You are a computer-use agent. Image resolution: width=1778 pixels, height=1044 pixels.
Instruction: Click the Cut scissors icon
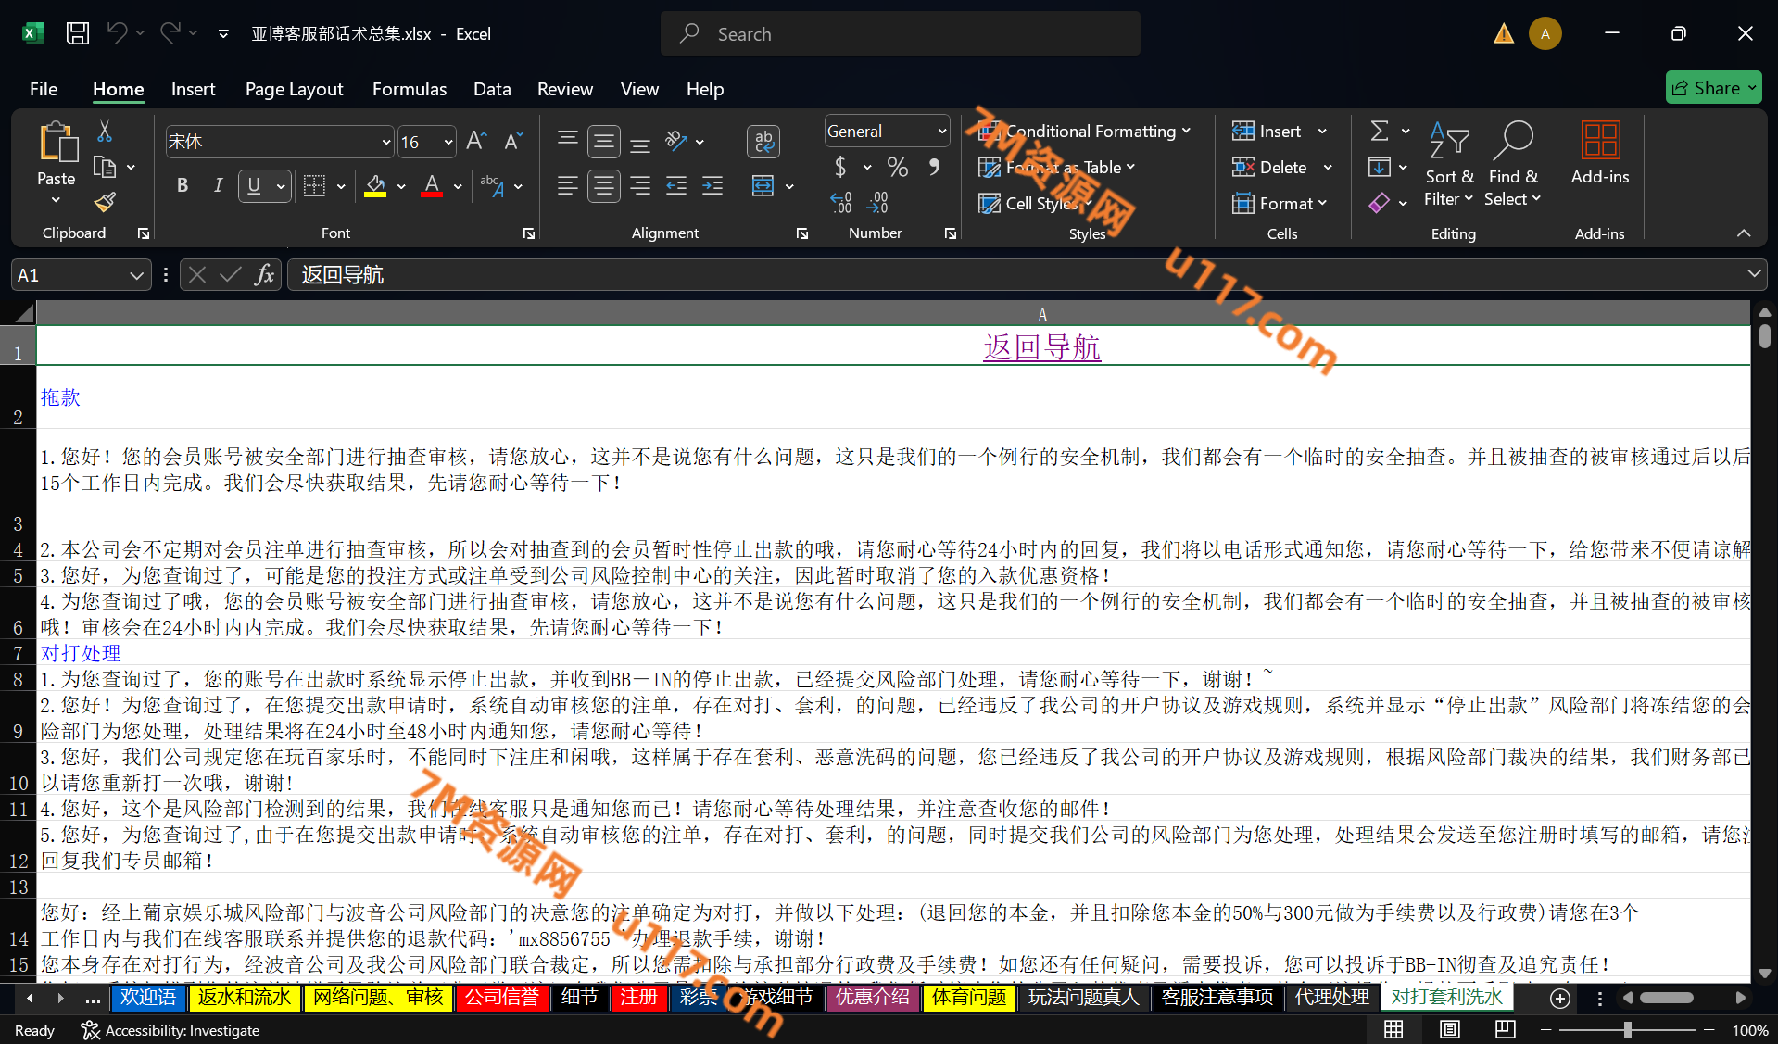coord(105,132)
